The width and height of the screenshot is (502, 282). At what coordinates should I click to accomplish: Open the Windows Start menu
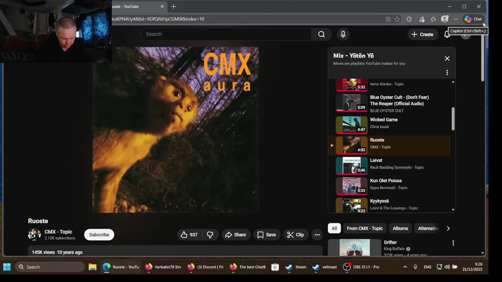(x=7, y=267)
